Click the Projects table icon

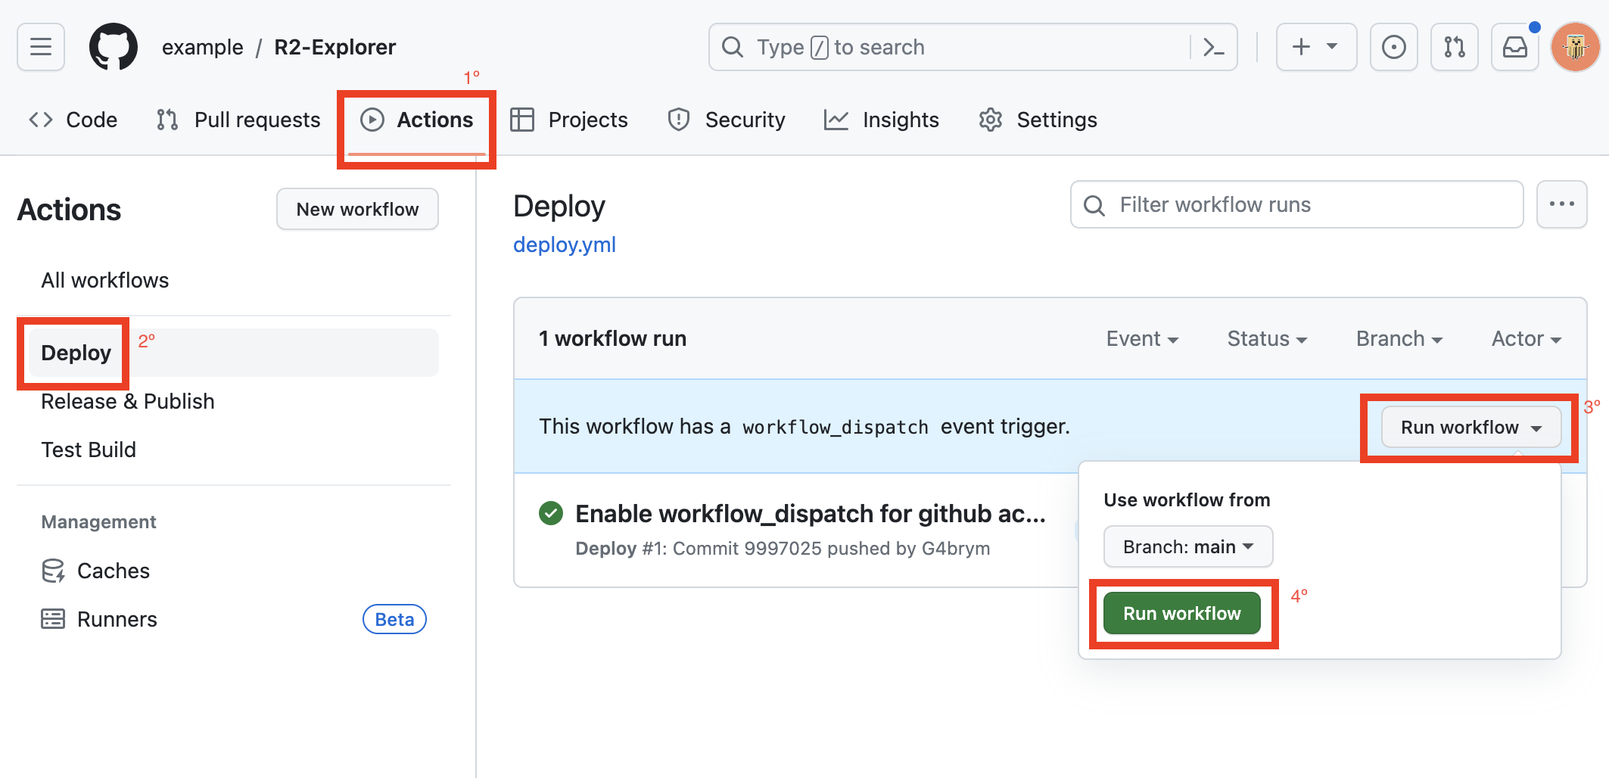[x=522, y=120]
